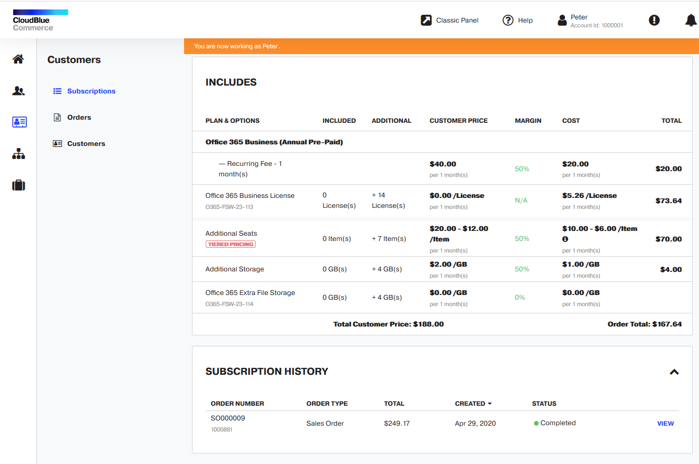Click the + 7 Item(s) additional value
The width and height of the screenshot is (699, 464).
(389, 238)
